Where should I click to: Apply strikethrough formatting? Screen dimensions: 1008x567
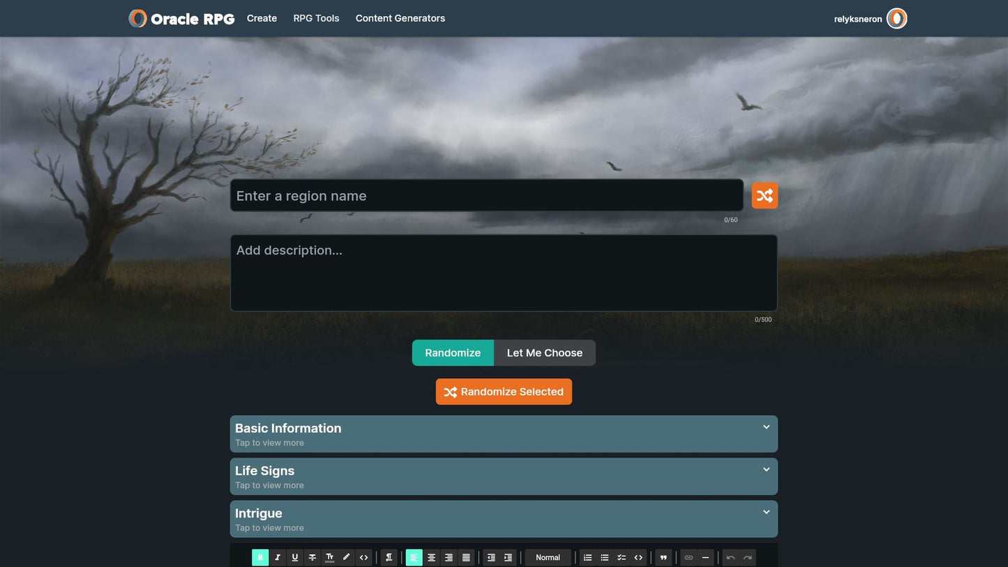(x=312, y=557)
